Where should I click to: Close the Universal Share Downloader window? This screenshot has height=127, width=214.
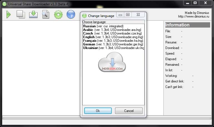click(205, 3)
